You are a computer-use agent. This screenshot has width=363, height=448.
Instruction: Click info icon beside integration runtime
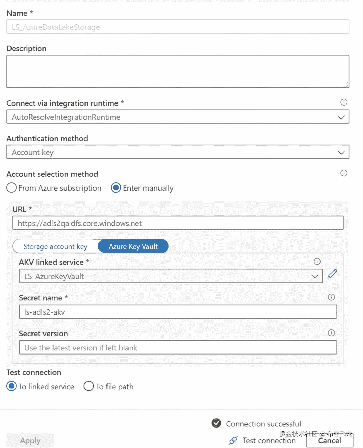[x=344, y=102]
